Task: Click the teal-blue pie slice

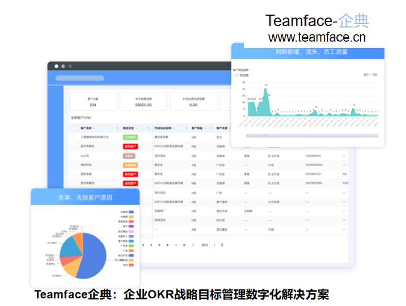Action: tap(72, 247)
